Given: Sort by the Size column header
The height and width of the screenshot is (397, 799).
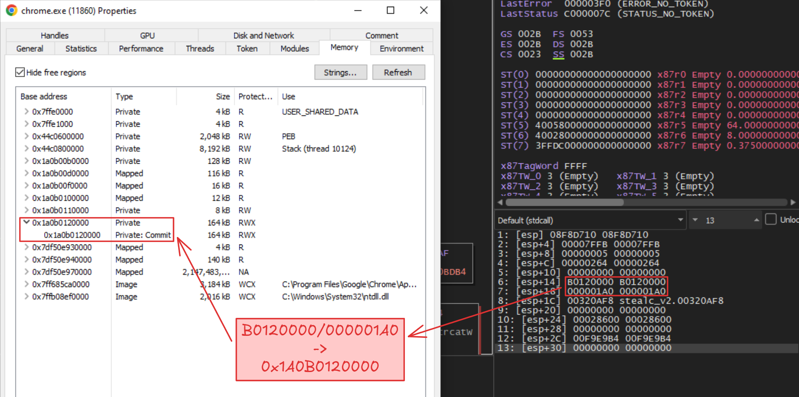Looking at the screenshot, I should (x=205, y=96).
